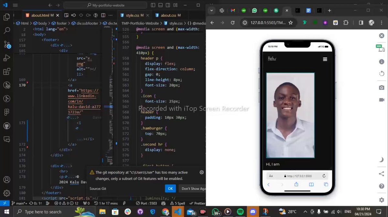Screen dimensions: 388x217
Task: Open the Git notification gear settings
Action: (x=202, y=173)
